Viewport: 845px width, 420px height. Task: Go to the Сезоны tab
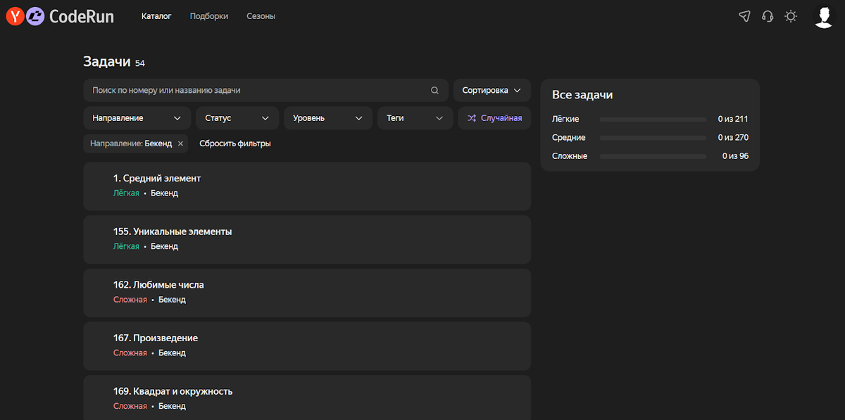click(x=261, y=16)
